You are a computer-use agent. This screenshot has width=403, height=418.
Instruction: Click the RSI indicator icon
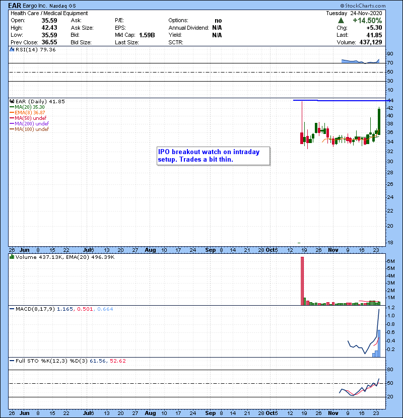point(12,49)
